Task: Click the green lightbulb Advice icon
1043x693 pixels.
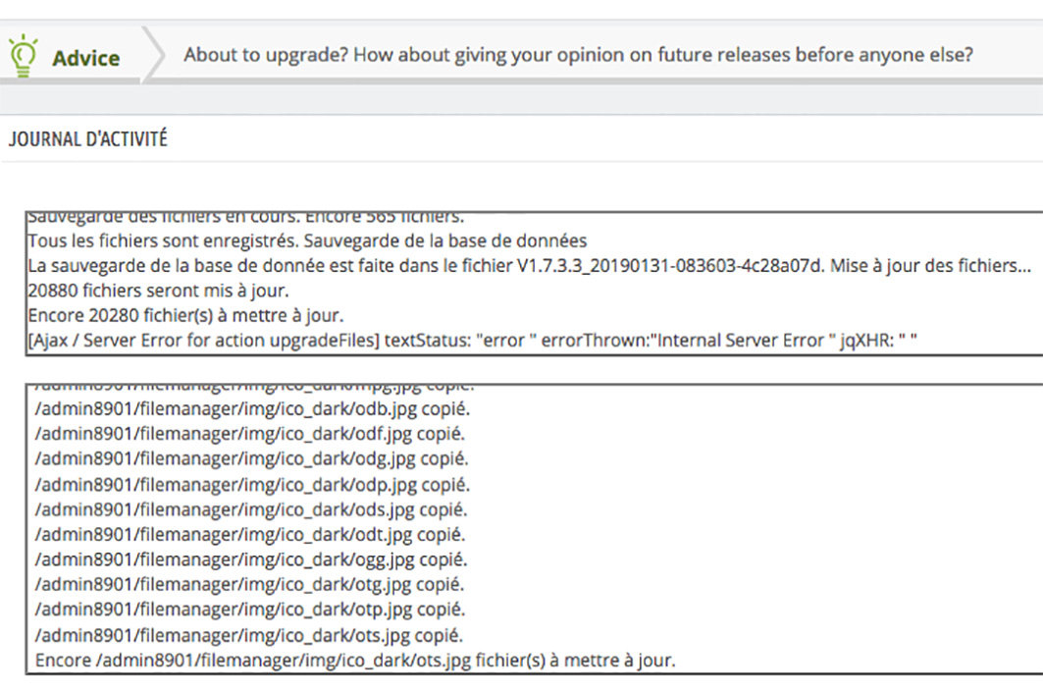Action: point(24,55)
